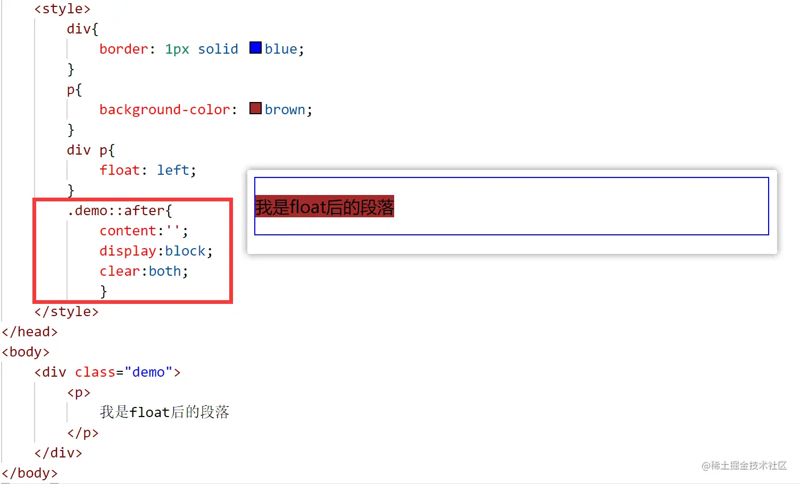Click the 'background-color' property
800x484 pixels.
point(164,109)
